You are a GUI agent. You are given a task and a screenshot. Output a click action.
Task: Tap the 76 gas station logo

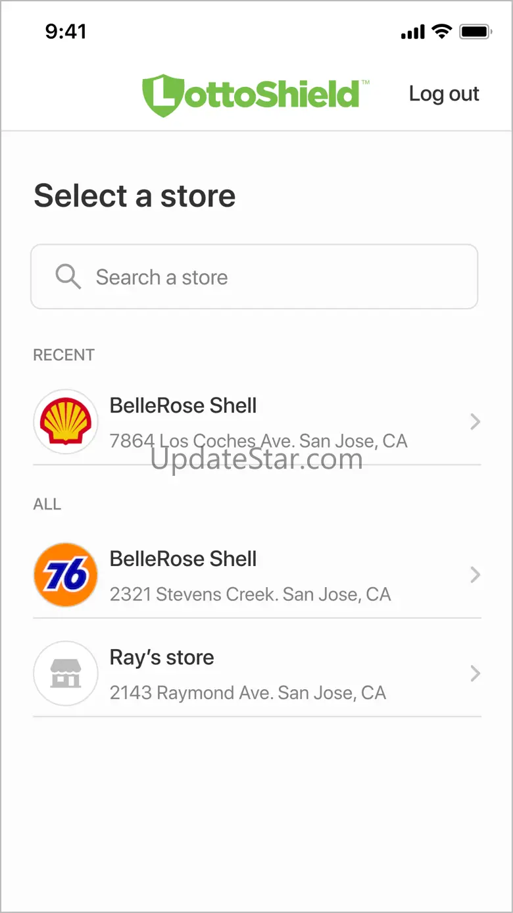click(66, 575)
